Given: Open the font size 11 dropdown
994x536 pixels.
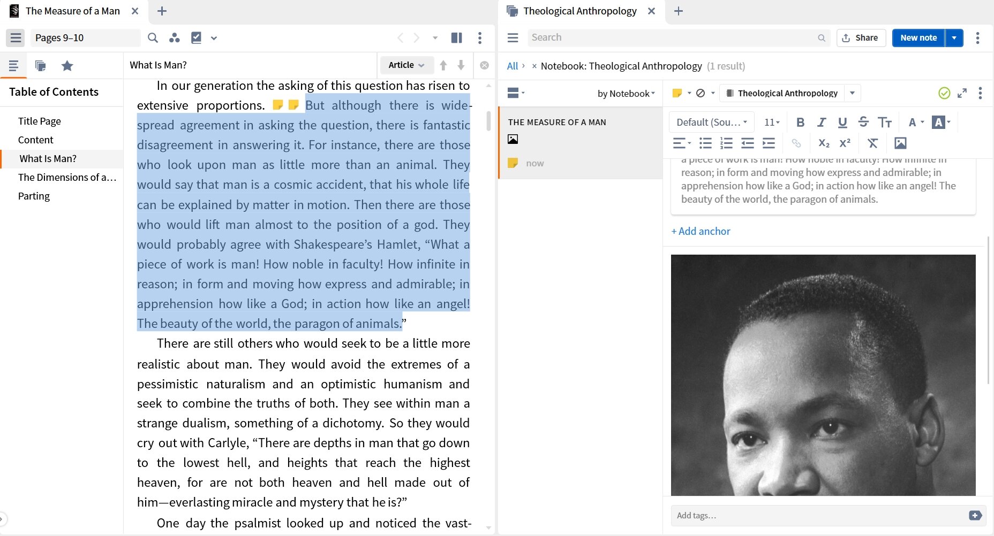Looking at the screenshot, I should (x=772, y=122).
